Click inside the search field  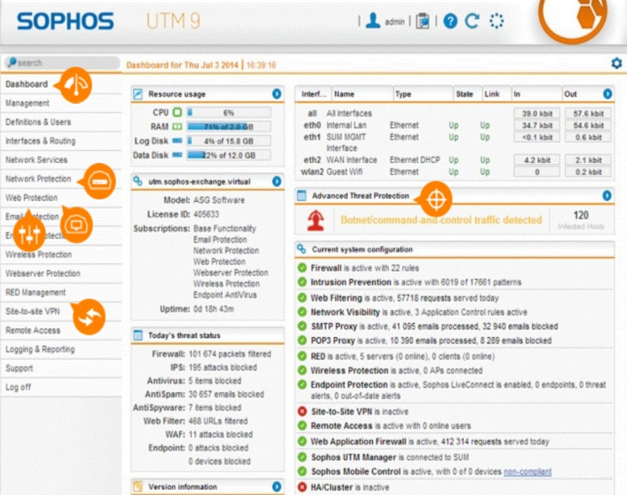tap(63, 63)
